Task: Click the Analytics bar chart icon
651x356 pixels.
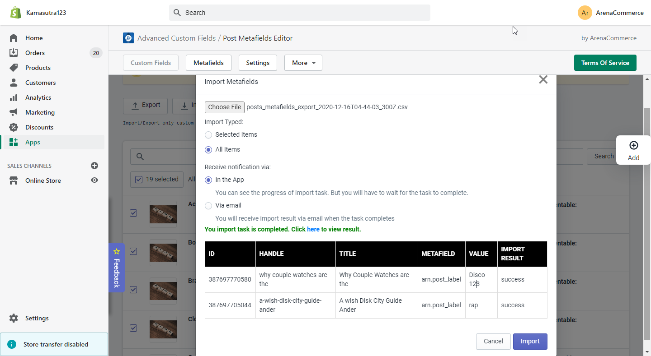Action: point(14,97)
